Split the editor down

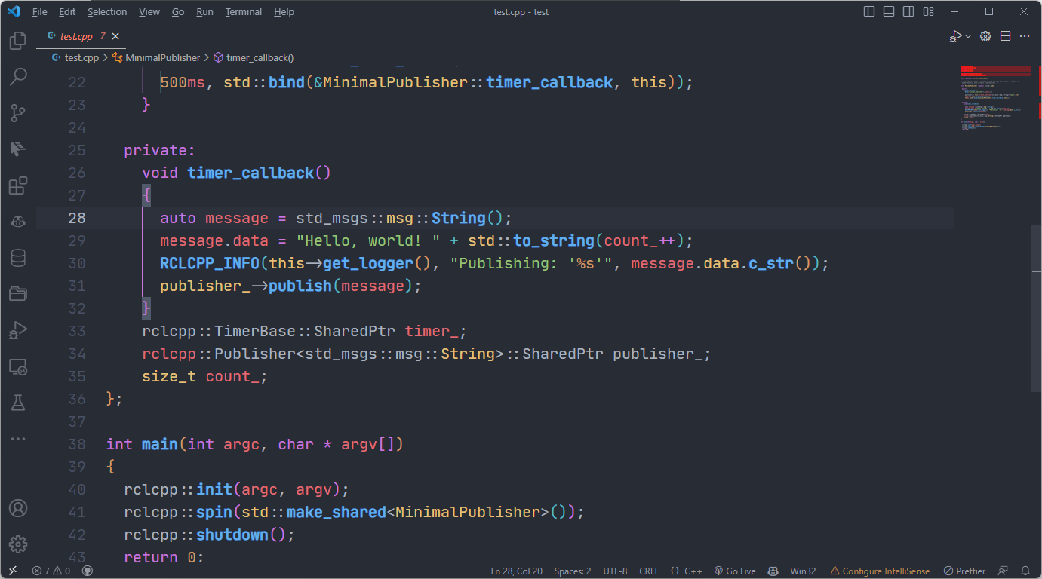coord(1005,36)
